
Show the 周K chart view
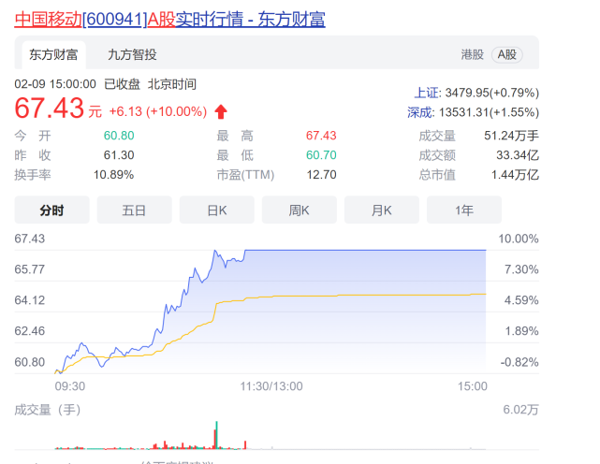pos(300,210)
